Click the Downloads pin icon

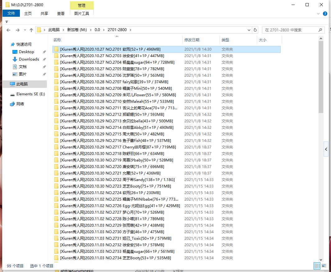pyautogui.click(x=44, y=59)
